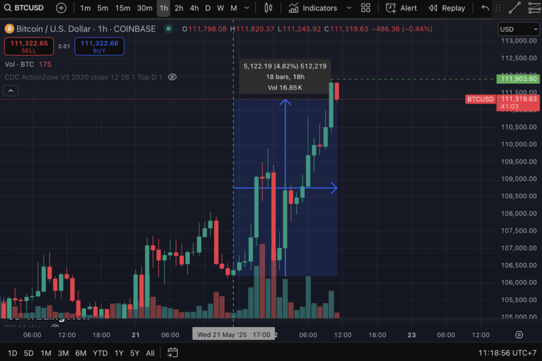Toggle the green market status dot
The width and height of the screenshot is (542, 361).
(x=168, y=29)
